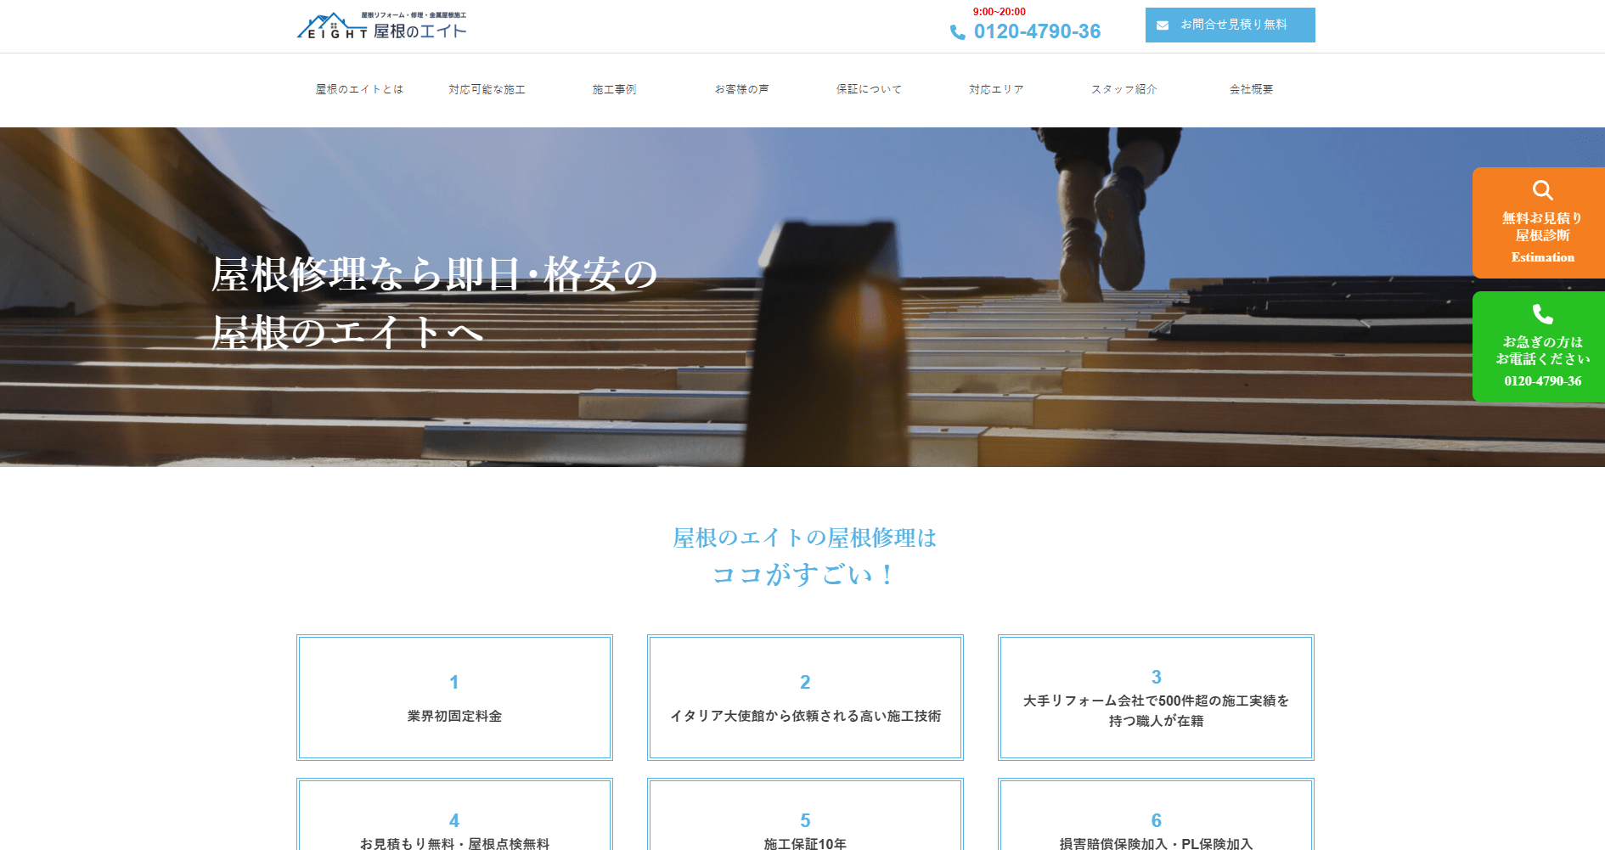This screenshot has width=1605, height=850.
Task: Click the phone handset icon in header
Action: (957, 32)
